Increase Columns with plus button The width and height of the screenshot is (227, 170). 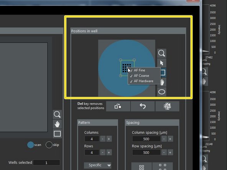(109, 139)
